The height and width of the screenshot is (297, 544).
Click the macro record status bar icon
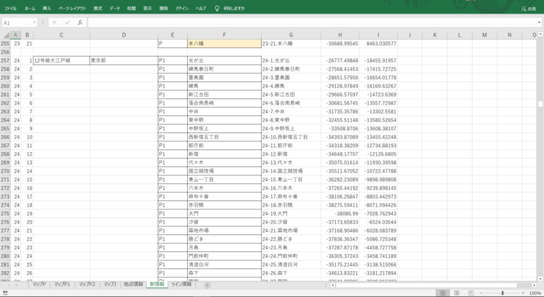tap(5, 293)
